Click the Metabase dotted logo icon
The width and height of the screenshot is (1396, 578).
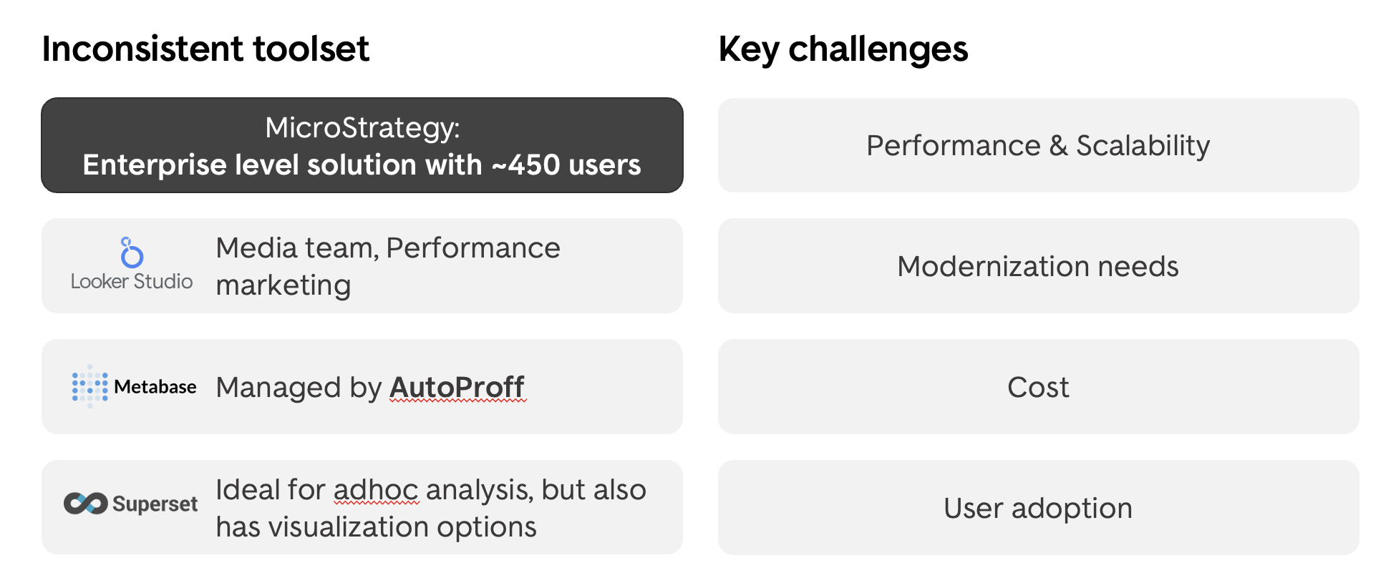tap(89, 386)
